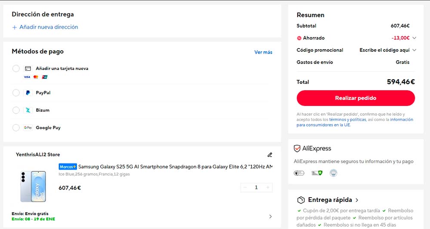This screenshot has width=430, height=229.
Task: Select Google Pay radio button
Action: click(x=16, y=127)
